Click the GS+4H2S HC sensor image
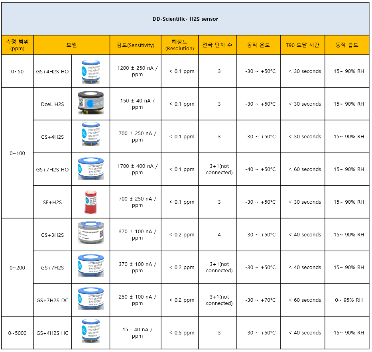The height and width of the screenshot is (352, 372). (91, 333)
